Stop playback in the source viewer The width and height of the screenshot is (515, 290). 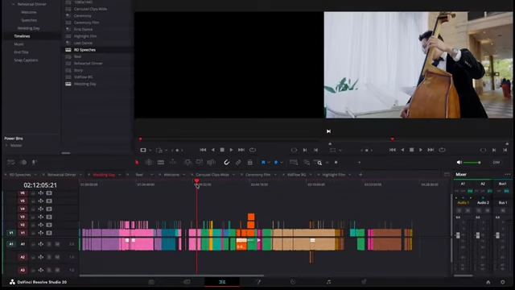point(222,150)
